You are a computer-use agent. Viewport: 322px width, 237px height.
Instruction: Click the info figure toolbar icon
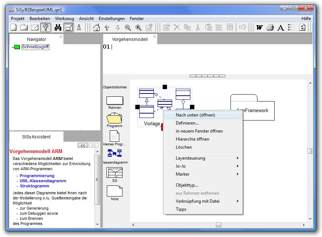pos(79,27)
